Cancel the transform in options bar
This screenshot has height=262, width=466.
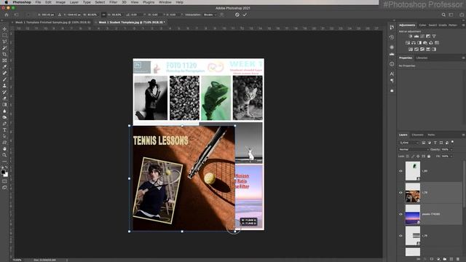pyautogui.click(x=237, y=15)
